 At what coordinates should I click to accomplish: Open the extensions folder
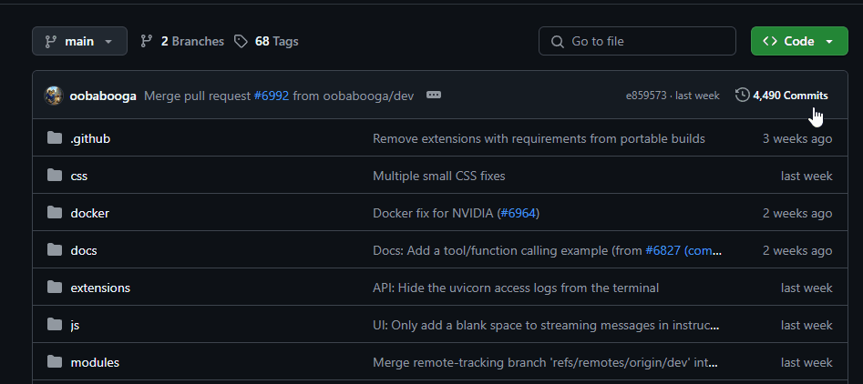(x=100, y=288)
